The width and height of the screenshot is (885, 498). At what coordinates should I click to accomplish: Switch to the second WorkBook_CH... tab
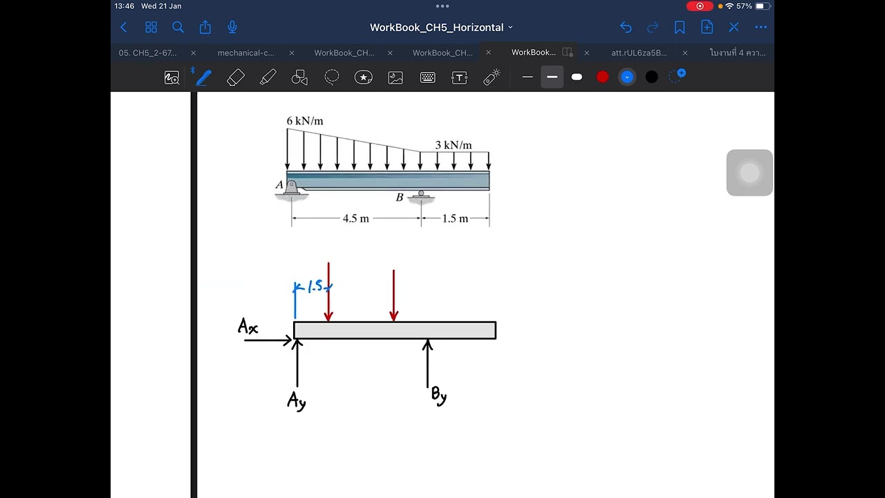(442, 53)
